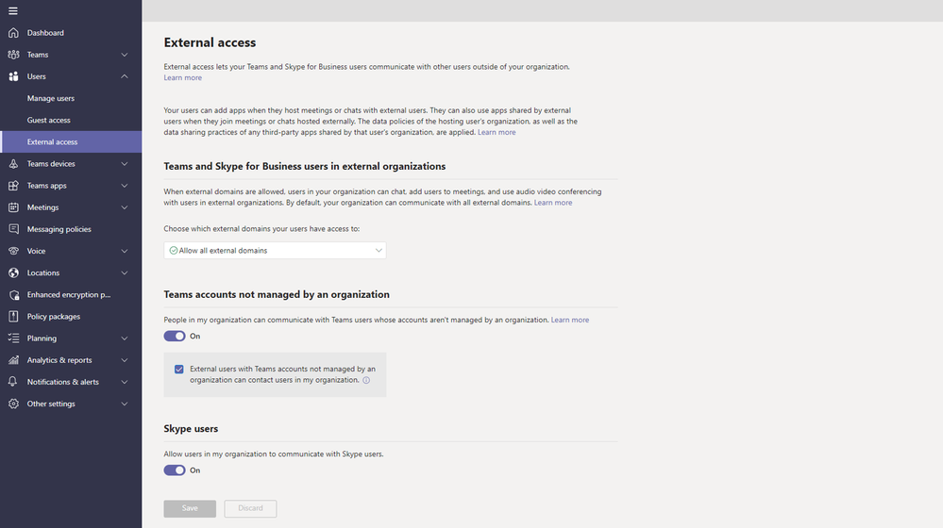Click the Skype users section heading

(191, 428)
